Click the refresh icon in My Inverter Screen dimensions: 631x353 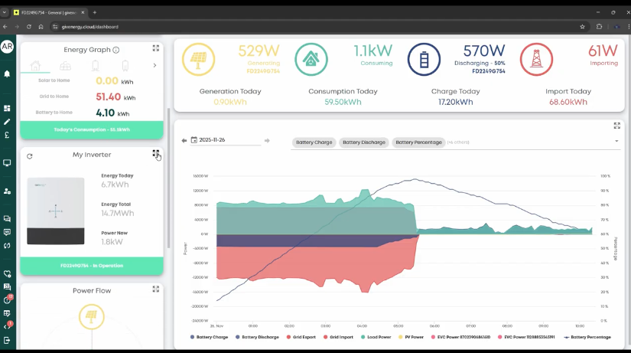(29, 156)
